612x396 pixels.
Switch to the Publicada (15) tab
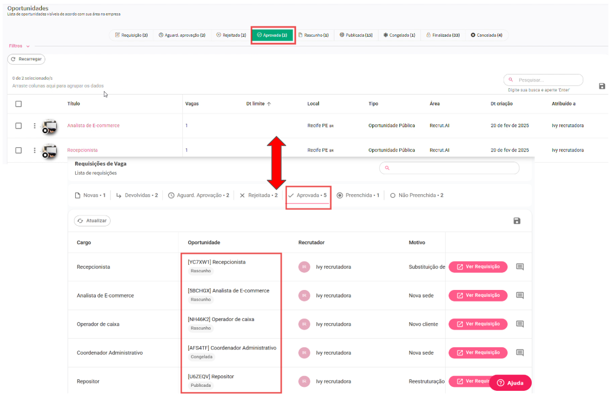[356, 35]
